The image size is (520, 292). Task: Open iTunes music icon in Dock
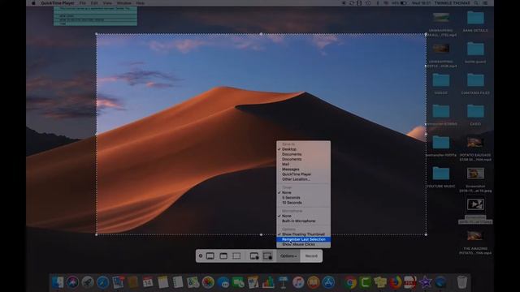tap(298, 282)
